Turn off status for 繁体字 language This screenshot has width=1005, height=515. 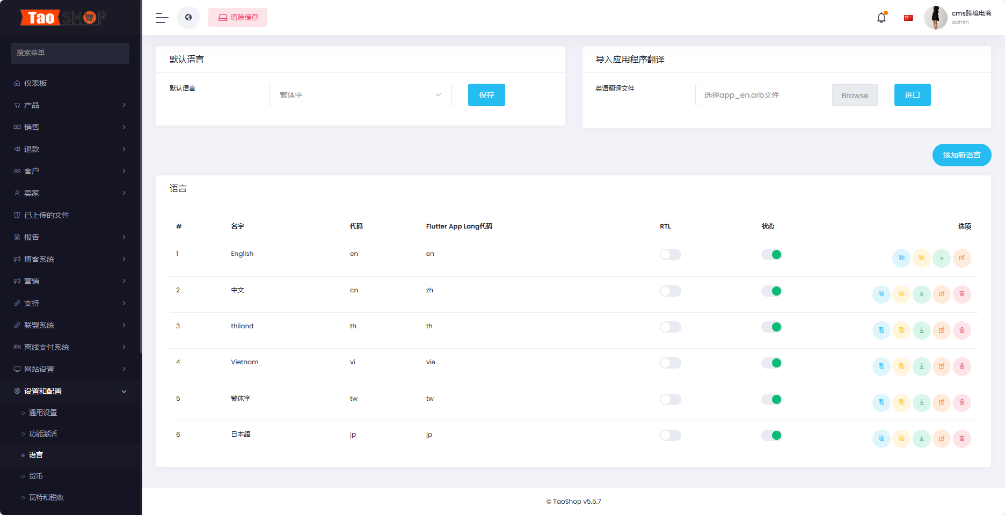771,399
